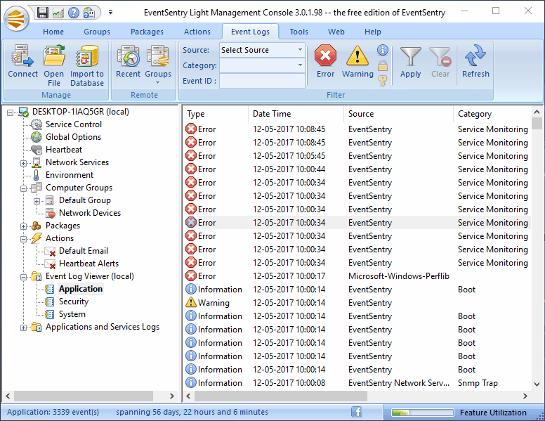Image resolution: width=545 pixels, height=421 pixels.
Task: Open the quick access toolbar customize arrow
Action: coord(110,12)
